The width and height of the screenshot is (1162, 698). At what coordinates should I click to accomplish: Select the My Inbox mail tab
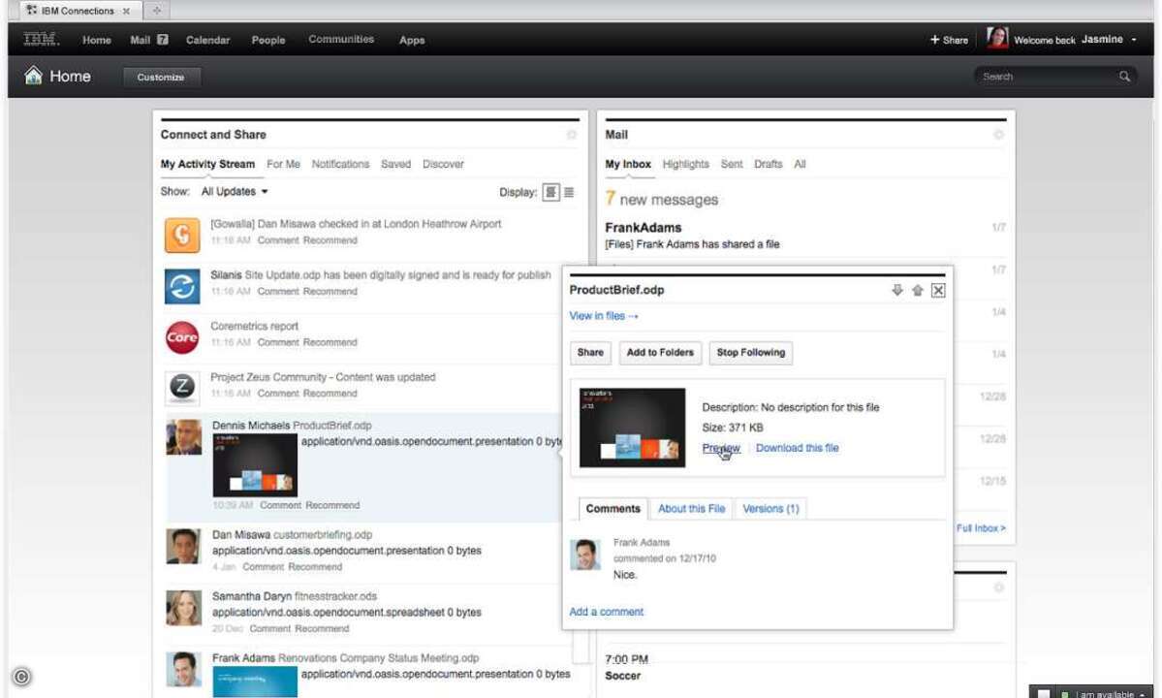(628, 164)
